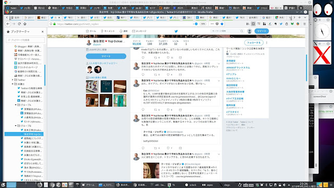The height and width of the screenshot is (188, 334).
Task: Open the dark book cover media thumbnail
Action: tap(106, 86)
